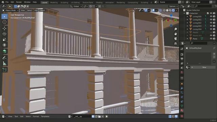Activate the Scale tool
Image resolution: width=217 pixels, height=122 pixels.
4,39
